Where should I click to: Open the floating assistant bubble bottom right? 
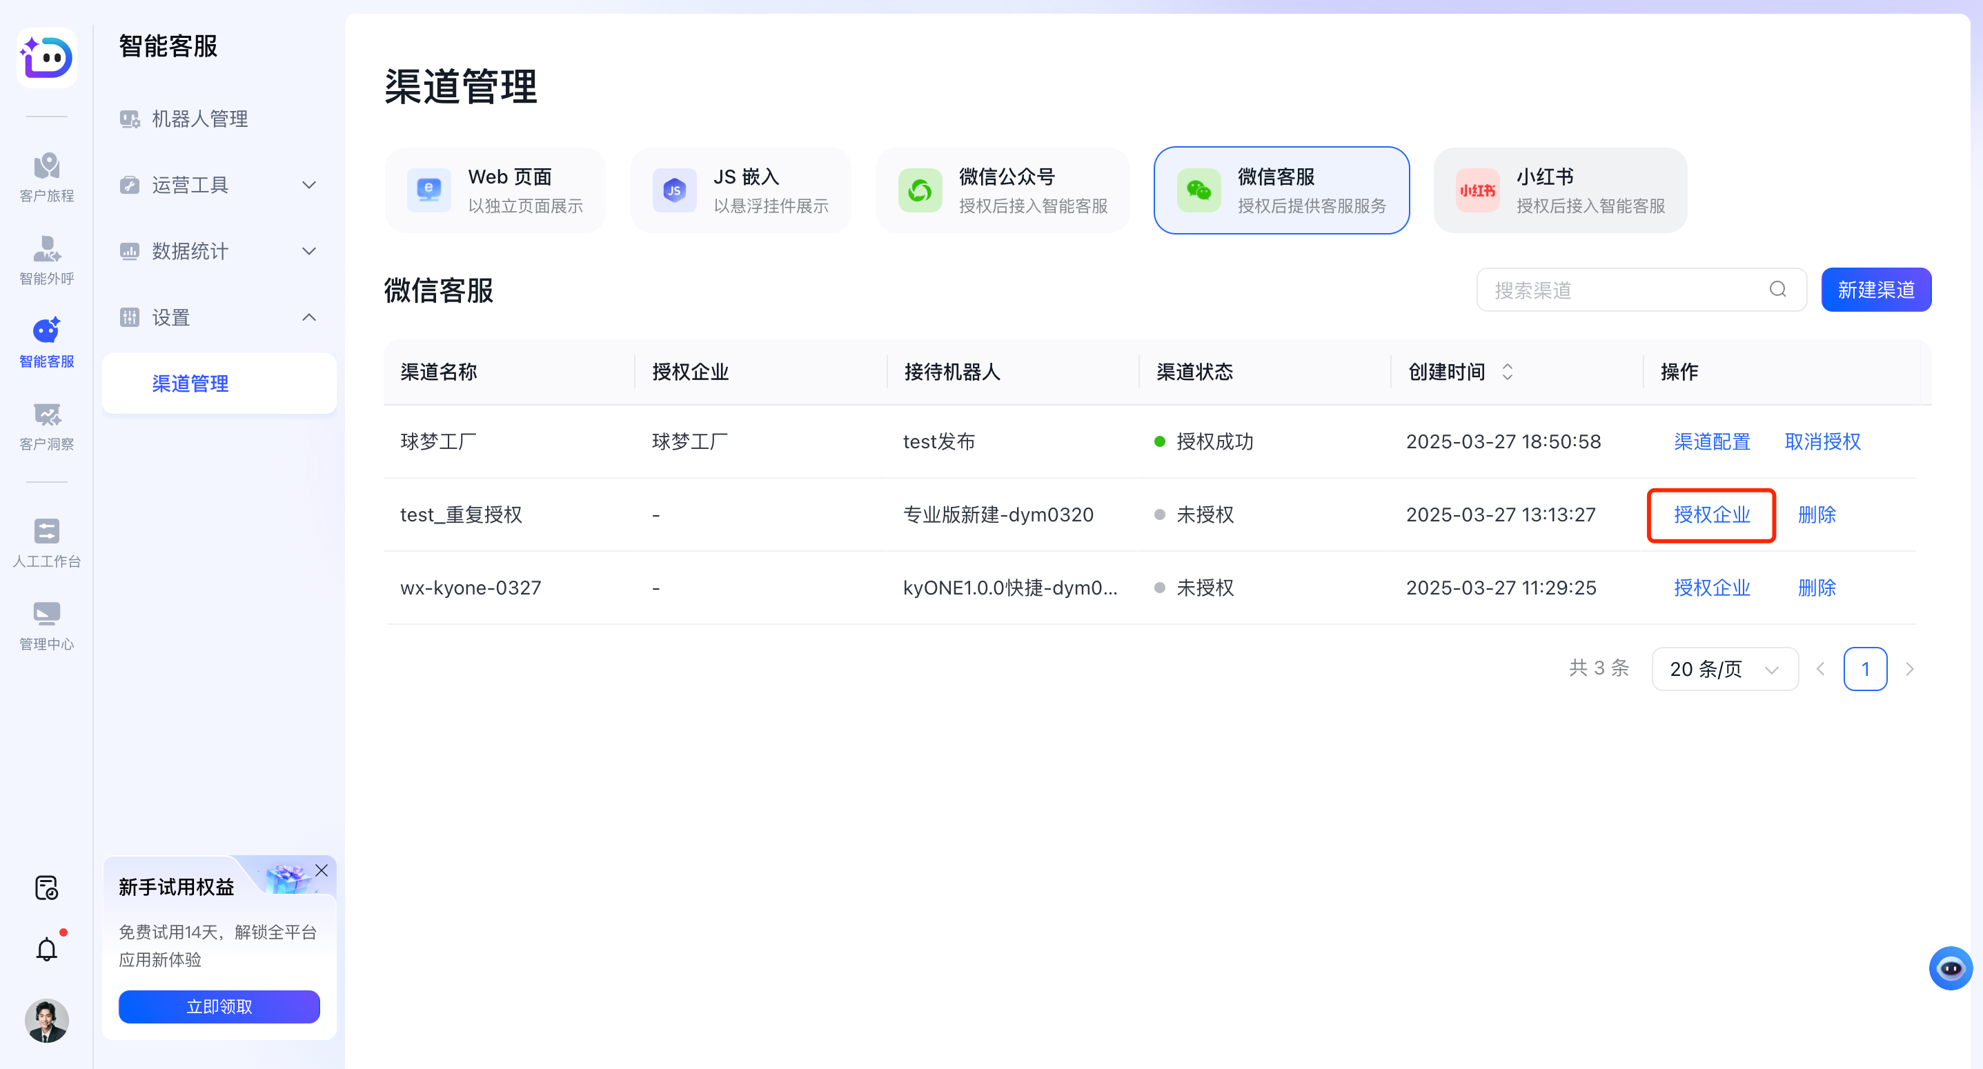tap(1950, 968)
